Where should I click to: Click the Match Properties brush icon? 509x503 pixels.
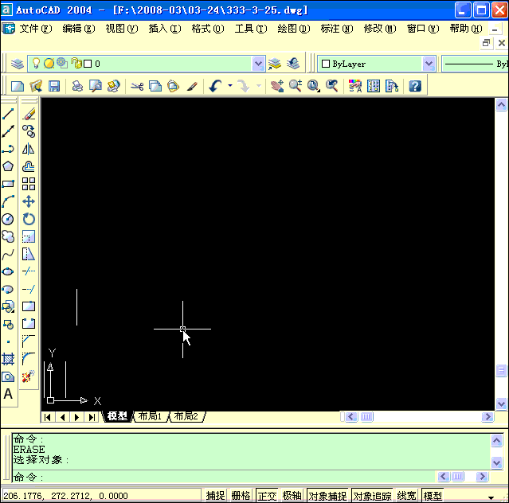tap(192, 86)
